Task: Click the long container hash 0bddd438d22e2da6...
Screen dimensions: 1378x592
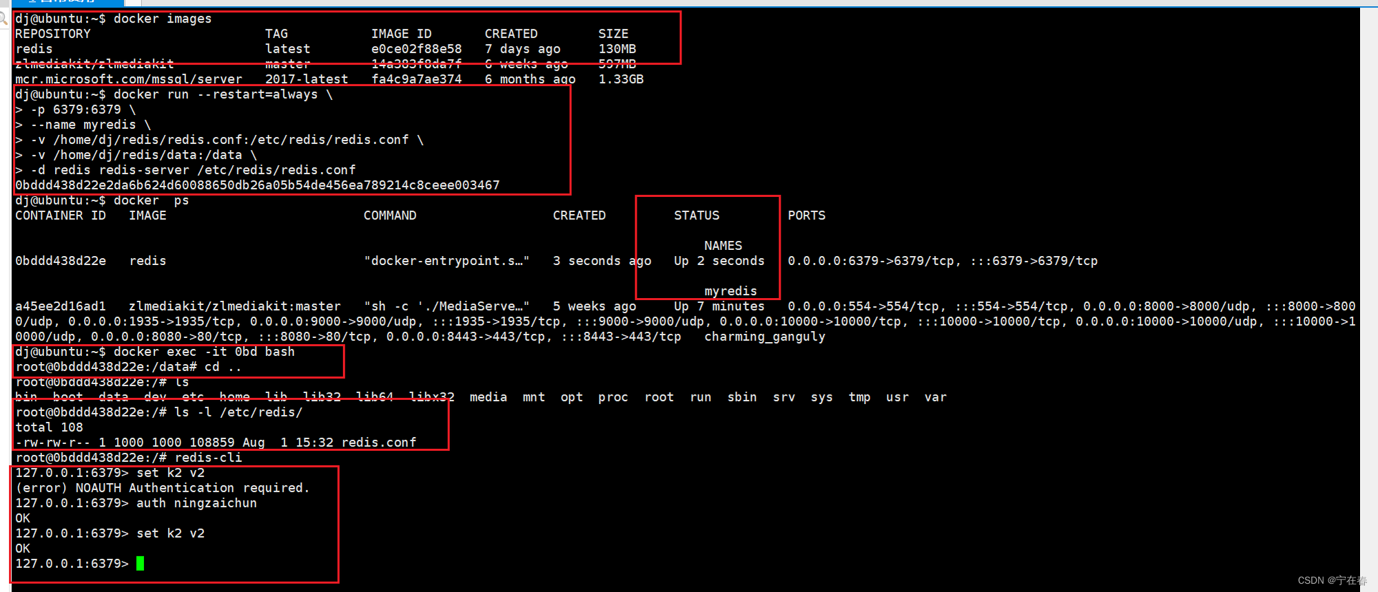Action: tap(258, 185)
